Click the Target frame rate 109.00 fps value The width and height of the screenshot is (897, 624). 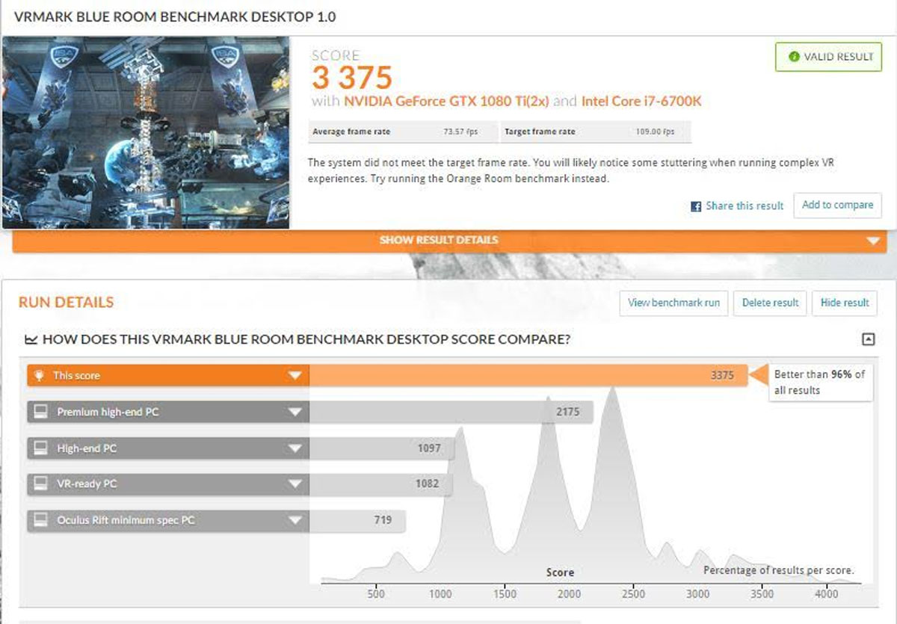[656, 132]
